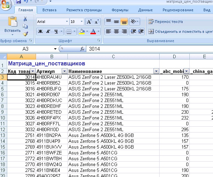Toggle italic К formatting

(48, 31)
